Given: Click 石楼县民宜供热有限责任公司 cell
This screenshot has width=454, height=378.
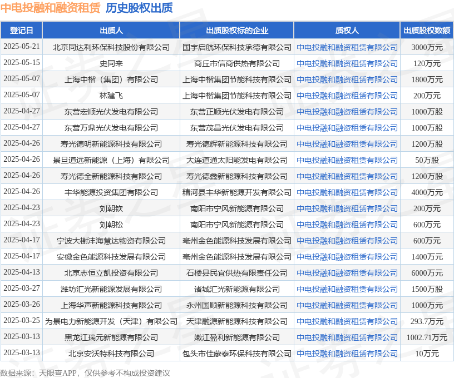Looking at the screenshot, I should pos(237,273).
